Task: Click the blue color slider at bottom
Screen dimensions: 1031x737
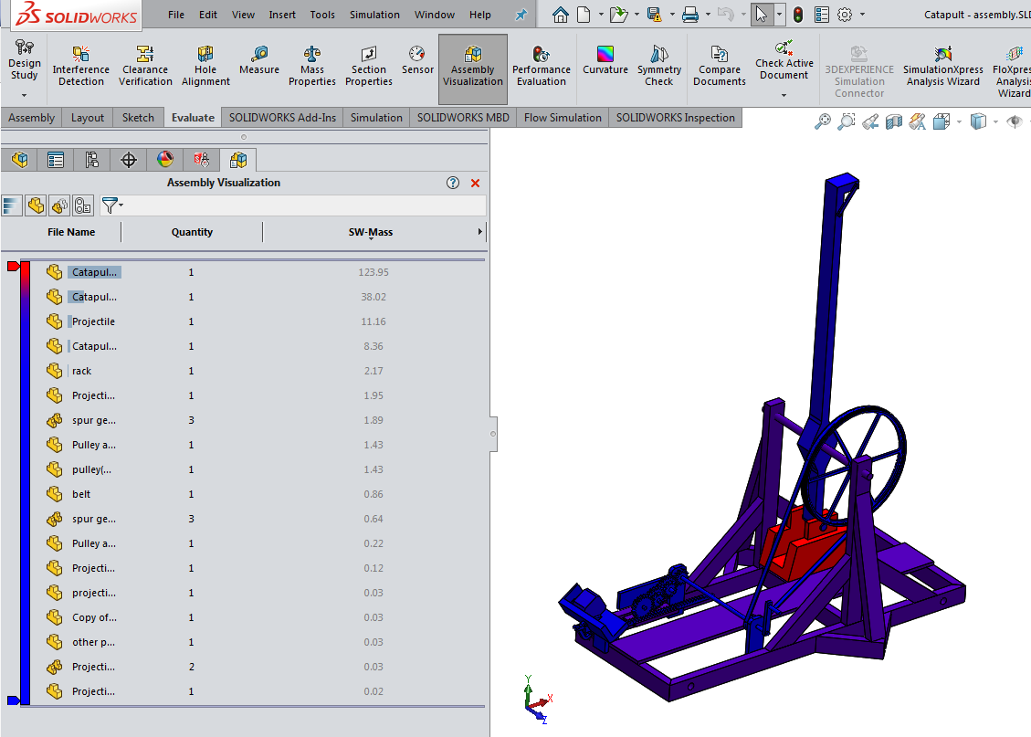Action: tap(13, 700)
